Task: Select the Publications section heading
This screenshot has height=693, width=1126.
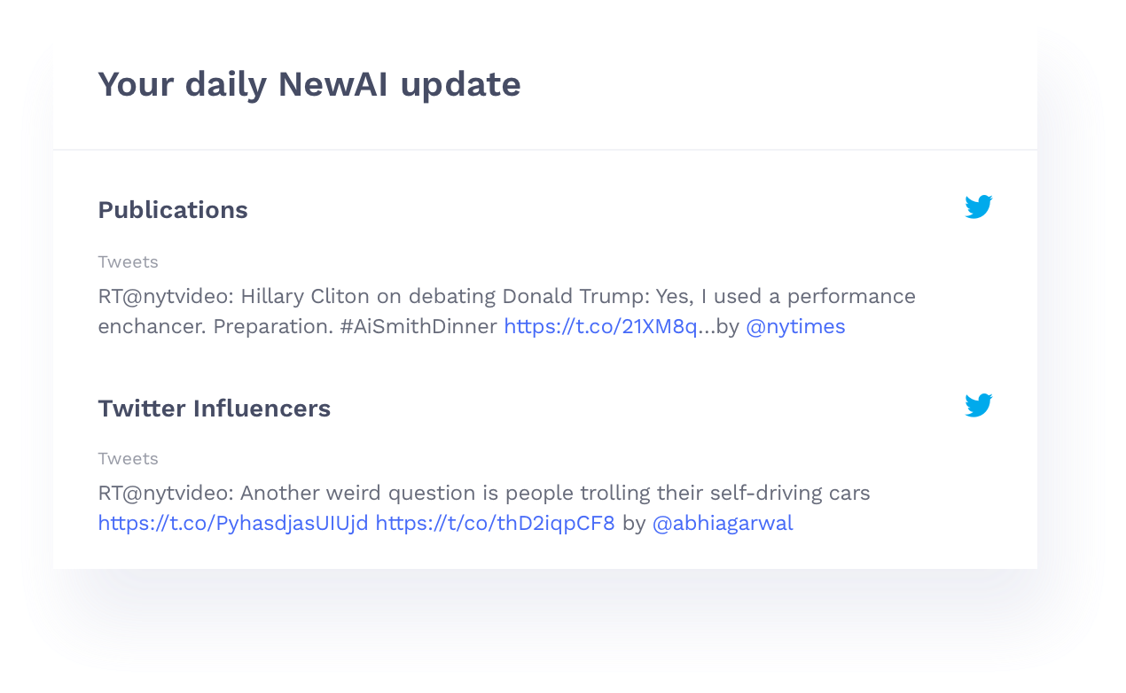Action: (173, 210)
